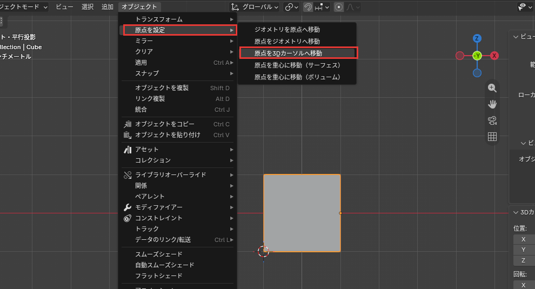This screenshot has height=289, width=535.
Task: Choose 原点を重心に移動 (サーフェス)
Action: click(297, 65)
